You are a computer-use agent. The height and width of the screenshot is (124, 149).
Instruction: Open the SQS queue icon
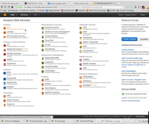(81, 28)
